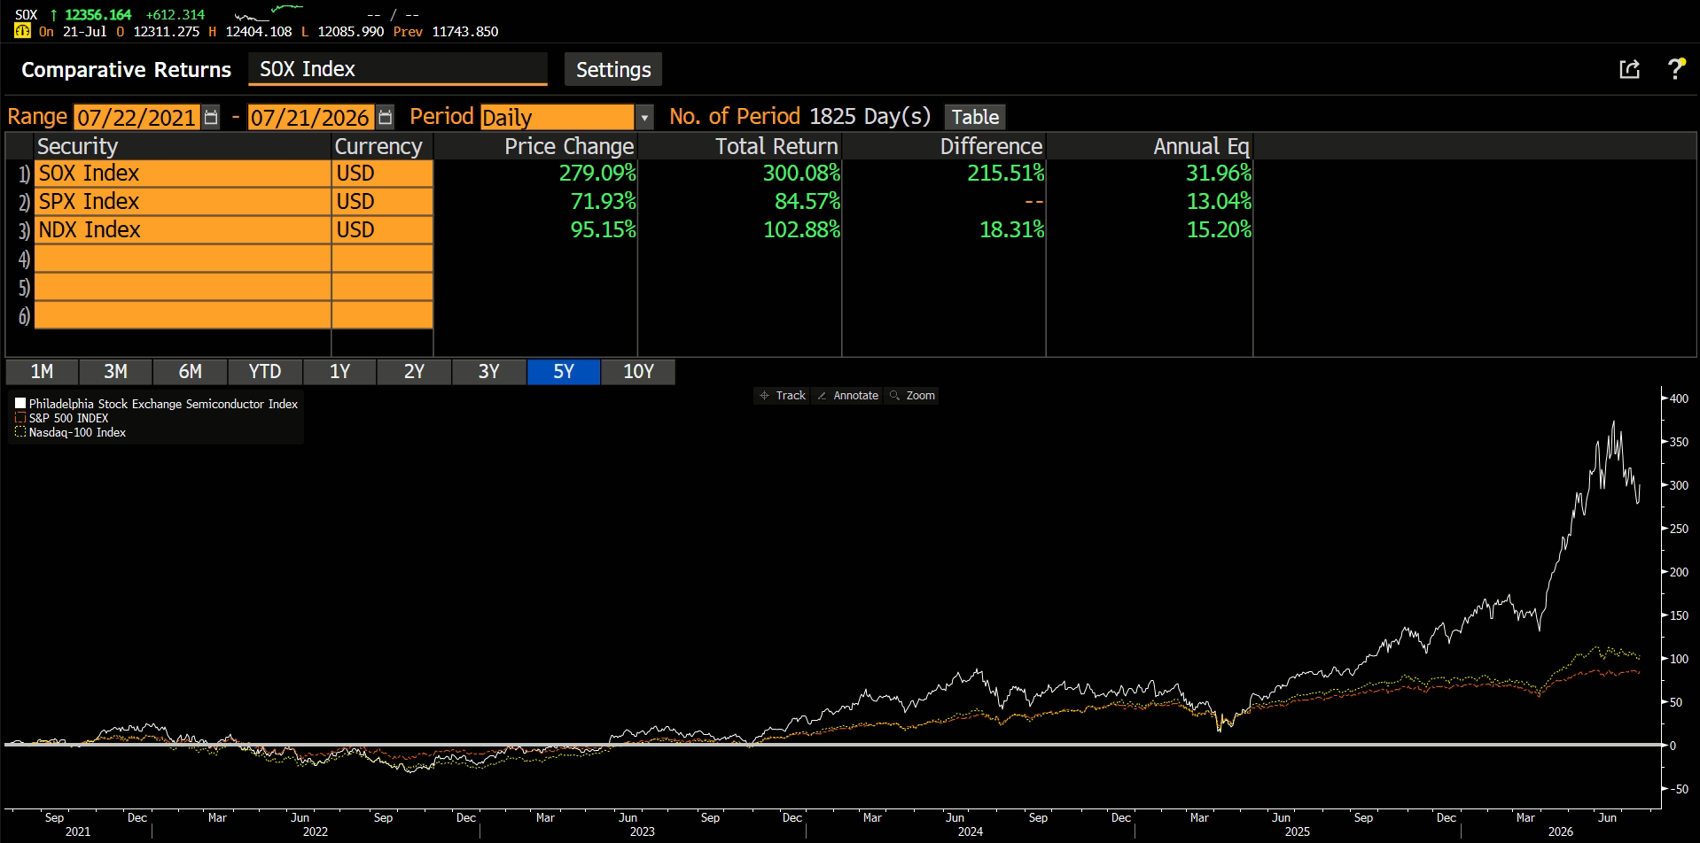Open the calendar picker for end date 07/21/2026
The image size is (1700, 843).
[x=385, y=117]
